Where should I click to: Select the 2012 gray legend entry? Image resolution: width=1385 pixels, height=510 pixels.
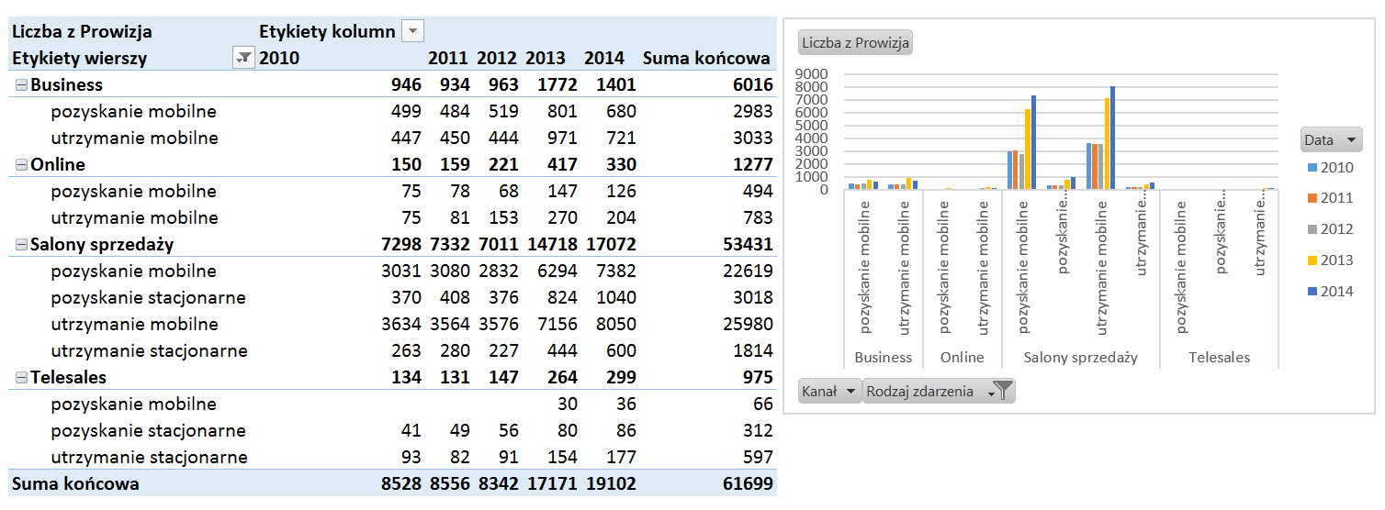point(1329,229)
